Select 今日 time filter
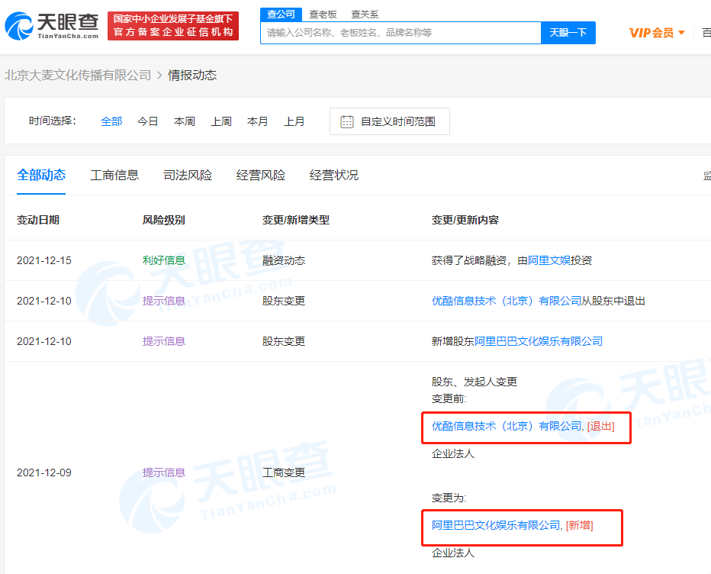Viewport: 711px width, 574px height. pos(147,121)
